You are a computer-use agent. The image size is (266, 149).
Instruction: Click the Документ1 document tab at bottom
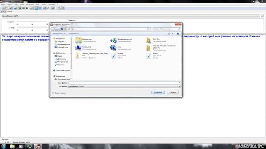tap(5, 139)
